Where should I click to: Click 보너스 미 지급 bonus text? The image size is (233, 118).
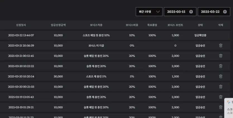[x=96, y=46]
